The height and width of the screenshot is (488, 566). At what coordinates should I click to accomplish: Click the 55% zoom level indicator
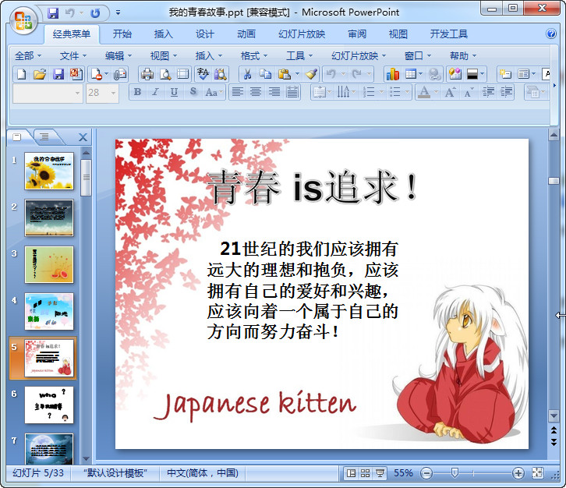pyautogui.click(x=403, y=473)
